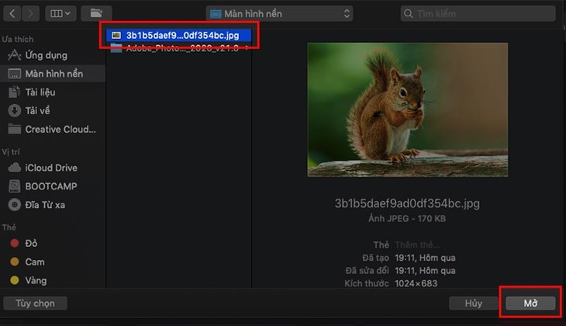The height and width of the screenshot is (326, 566).
Task: Select iCloud Drive location
Action: (51, 168)
